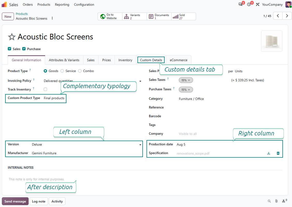Go to next product record
Image resolution: width=292 pixels, height=207 pixels.
click(287, 16)
